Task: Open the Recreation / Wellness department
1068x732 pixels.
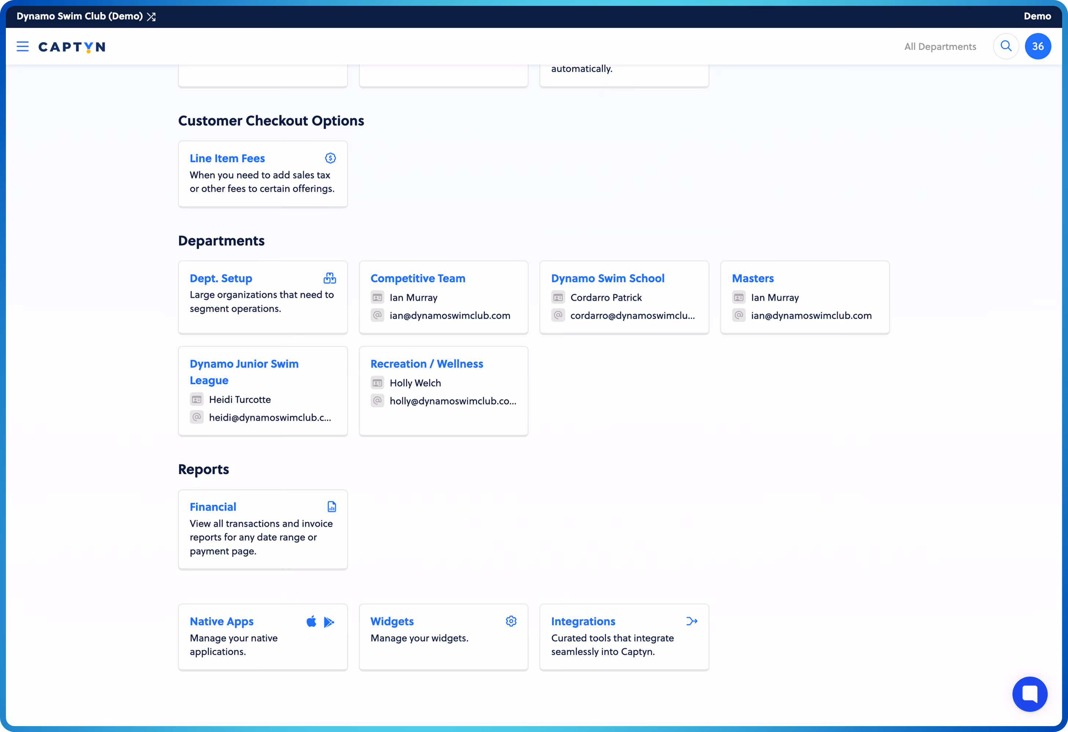Action: (x=427, y=363)
